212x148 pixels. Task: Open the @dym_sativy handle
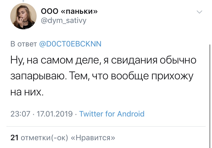click(63, 21)
